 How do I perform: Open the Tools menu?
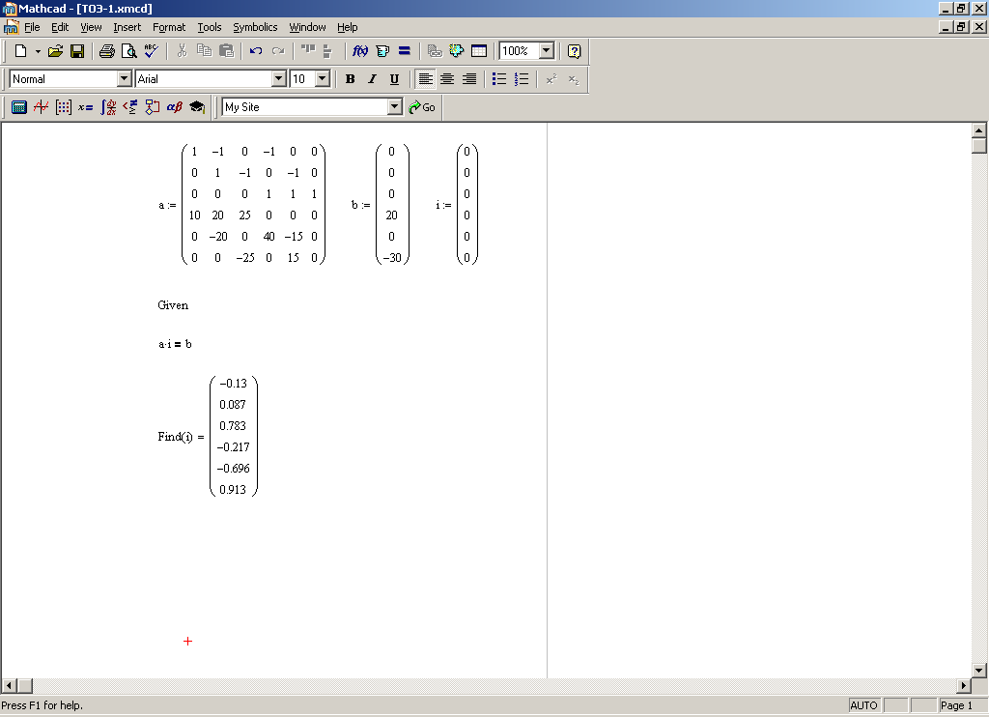pyautogui.click(x=210, y=27)
